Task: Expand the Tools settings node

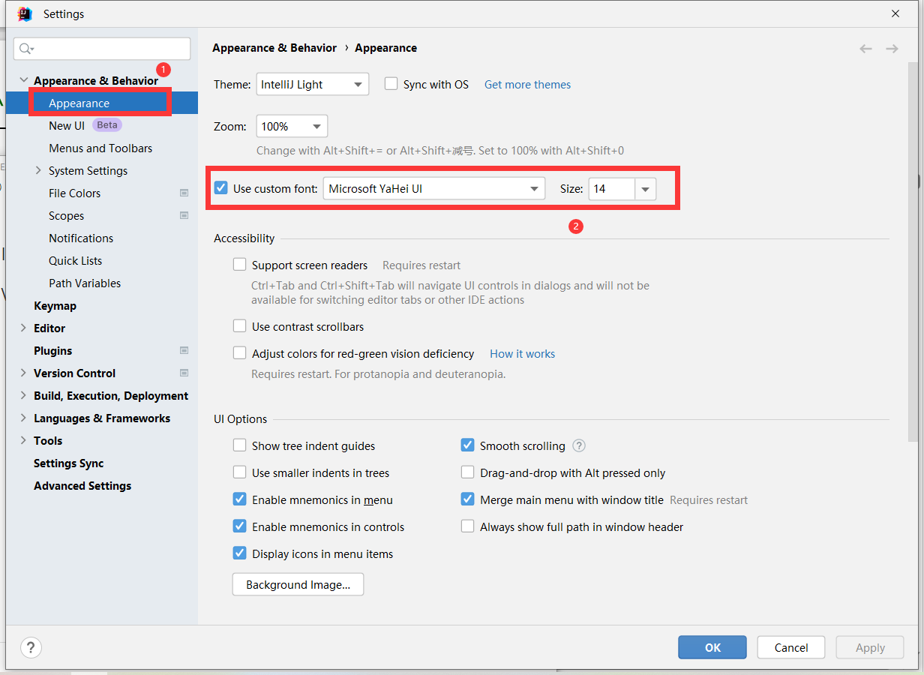Action: click(24, 440)
